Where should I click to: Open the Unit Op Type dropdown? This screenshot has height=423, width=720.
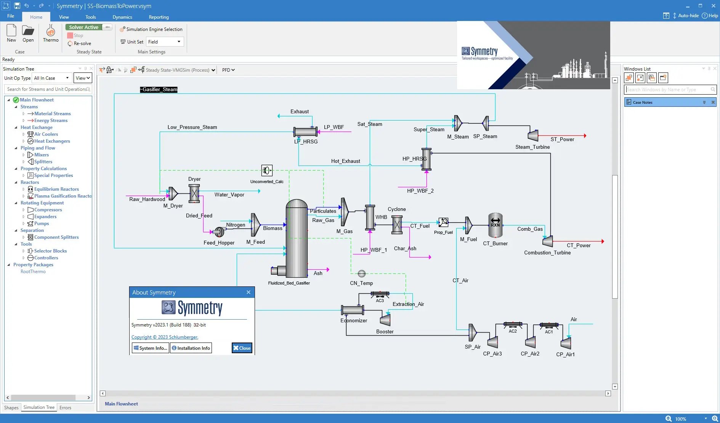[x=52, y=78]
